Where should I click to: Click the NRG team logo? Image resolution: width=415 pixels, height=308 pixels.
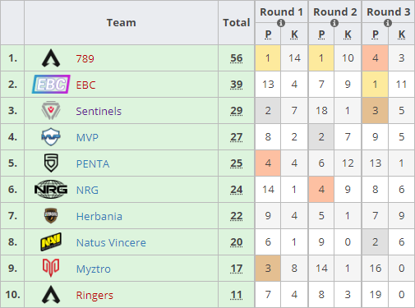[x=51, y=189]
